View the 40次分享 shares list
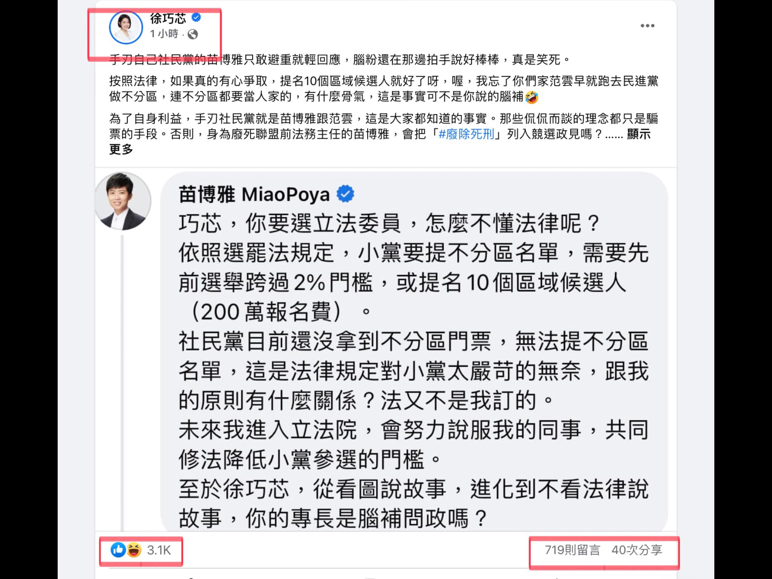The height and width of the screenshot is (579, 772). (637, 550)
